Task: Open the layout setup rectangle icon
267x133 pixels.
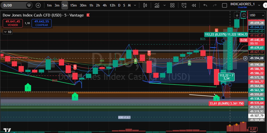Action: (225, 5)
